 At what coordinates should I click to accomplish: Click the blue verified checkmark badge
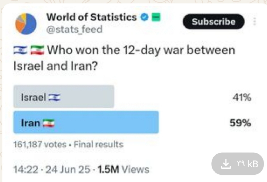tap(144, 17)
